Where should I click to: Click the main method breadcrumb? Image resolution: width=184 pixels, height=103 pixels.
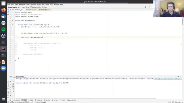coord(44,7)
